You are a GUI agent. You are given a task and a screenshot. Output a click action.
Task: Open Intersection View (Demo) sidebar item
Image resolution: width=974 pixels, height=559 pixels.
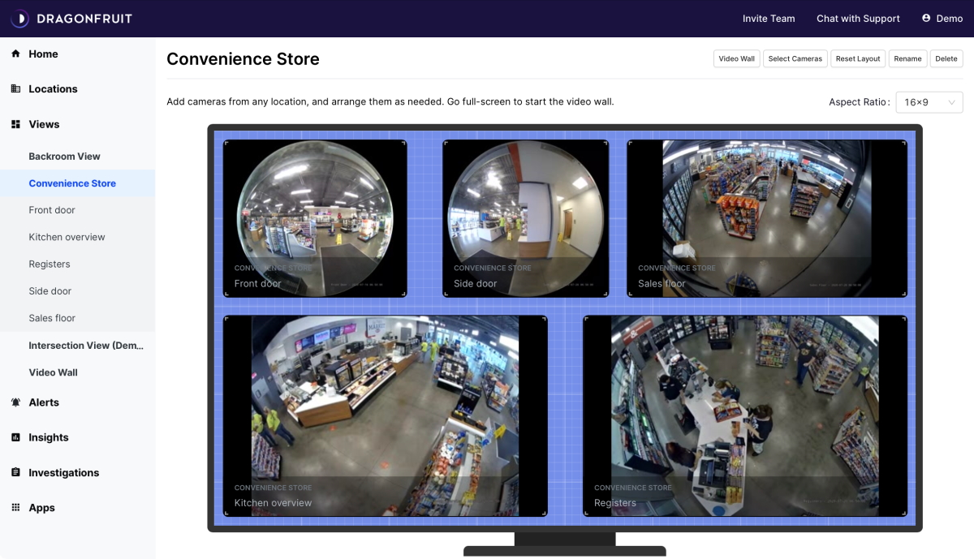[86, 346]
